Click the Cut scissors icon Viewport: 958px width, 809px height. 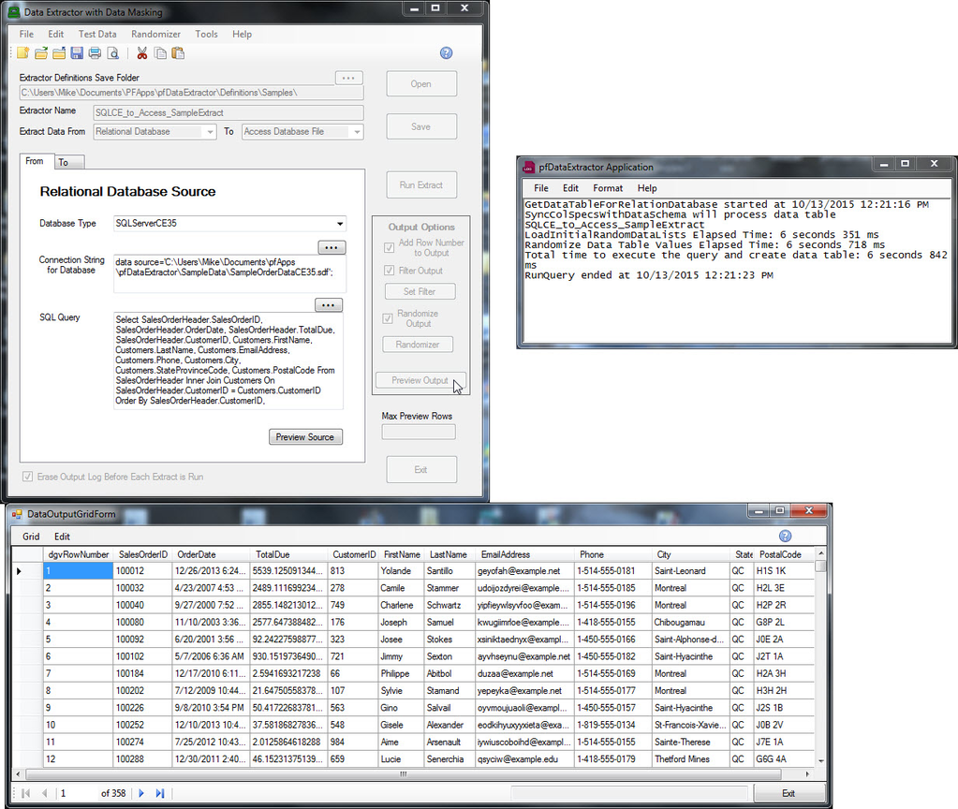(142, 53)
